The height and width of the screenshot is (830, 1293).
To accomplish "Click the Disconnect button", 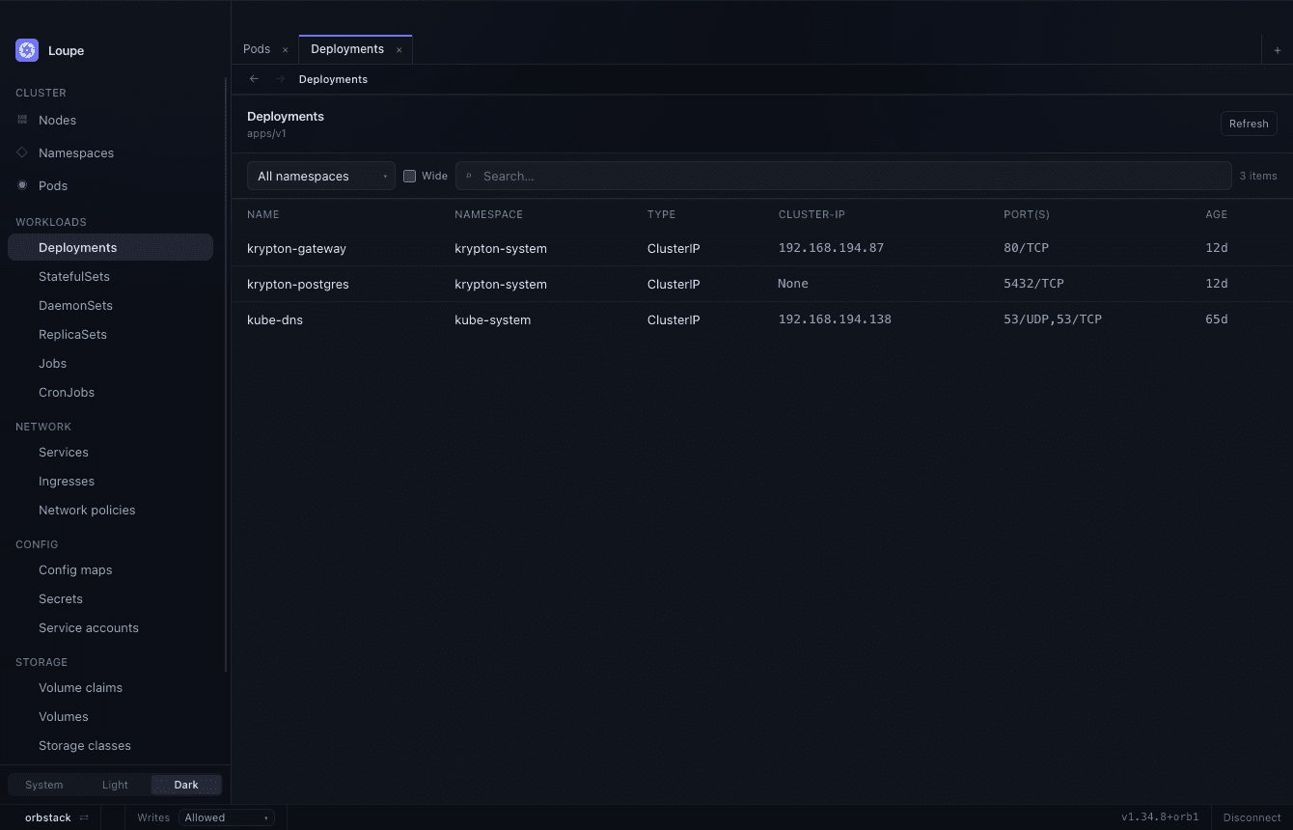I will point(1252,817).
